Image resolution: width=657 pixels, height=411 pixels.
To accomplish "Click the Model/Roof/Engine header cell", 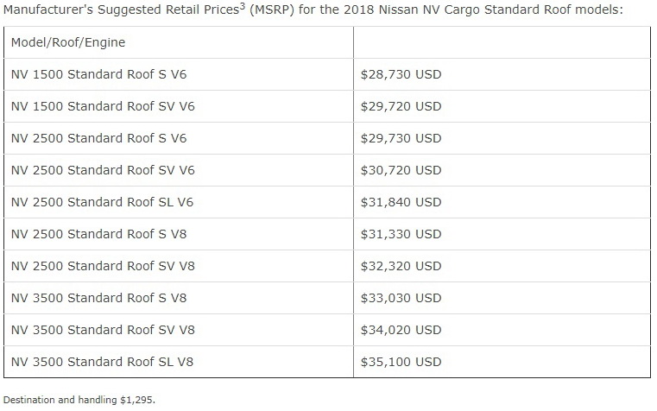I will tap(68, 42).
